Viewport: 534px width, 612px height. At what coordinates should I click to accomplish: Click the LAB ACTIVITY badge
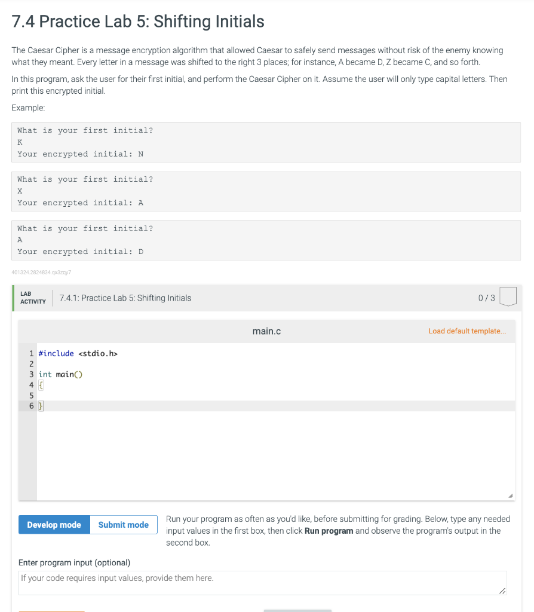[33, 297]
